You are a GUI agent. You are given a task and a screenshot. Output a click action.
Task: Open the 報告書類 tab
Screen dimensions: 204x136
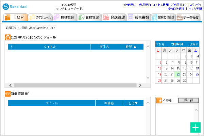coord(139,17)
